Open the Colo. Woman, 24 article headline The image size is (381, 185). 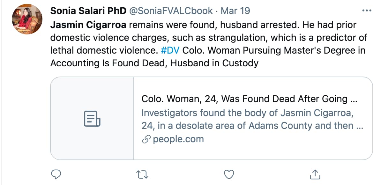(x=249, y=99)
